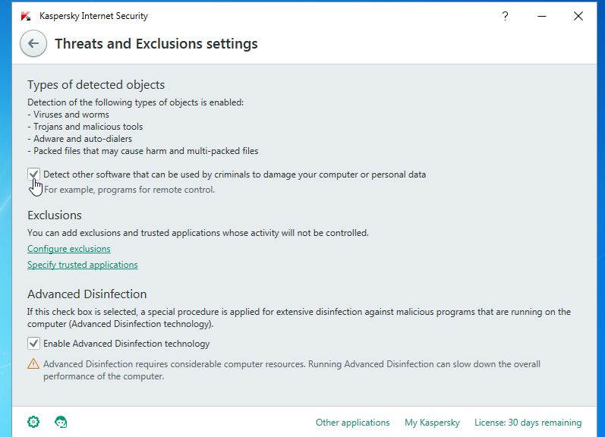Click the Advanced Disinfection section heading

click(x=87, y=294)
